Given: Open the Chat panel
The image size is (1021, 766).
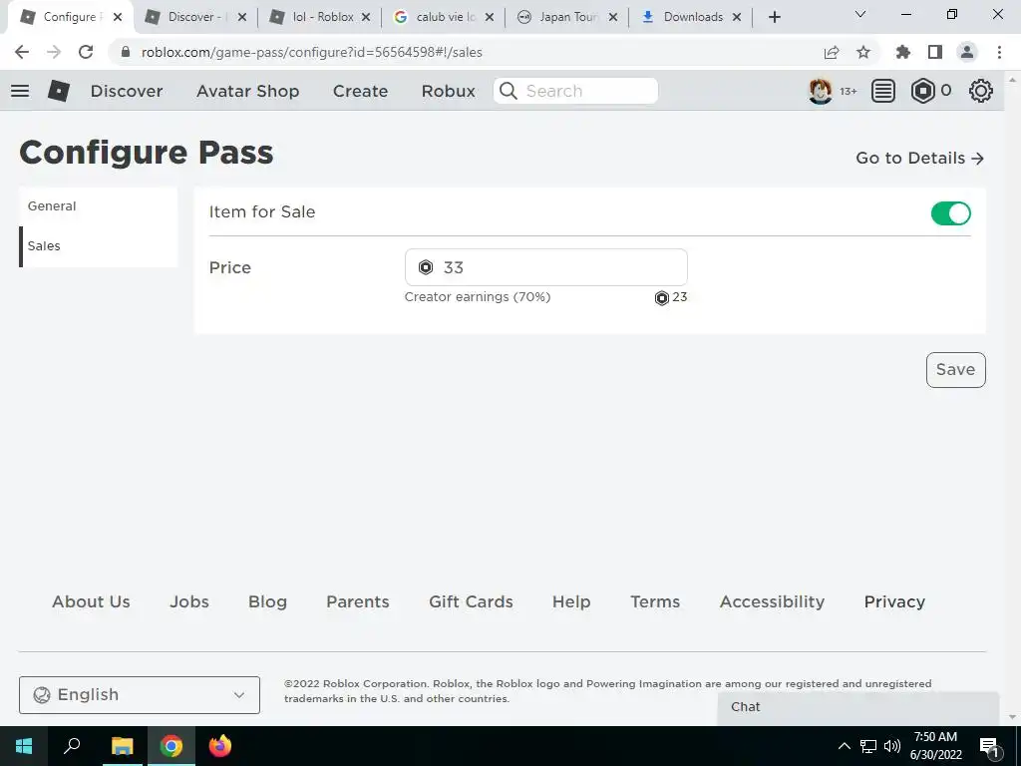Looking at the screenshot, I should coord(858,707).
